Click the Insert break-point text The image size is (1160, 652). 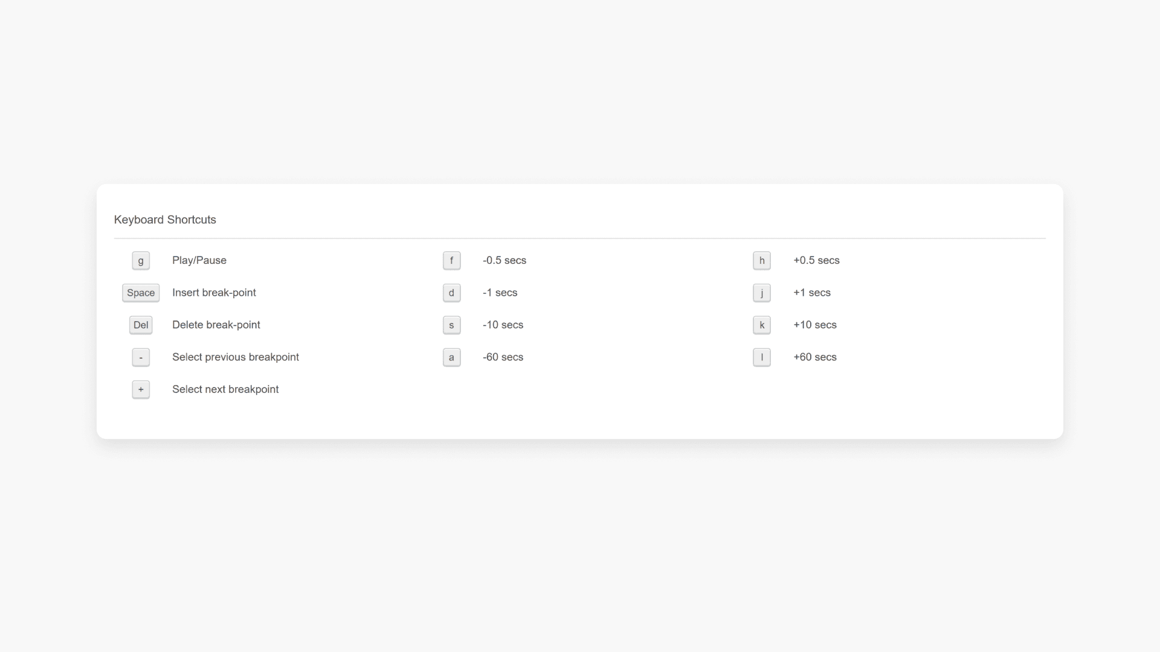coord(214,293)
